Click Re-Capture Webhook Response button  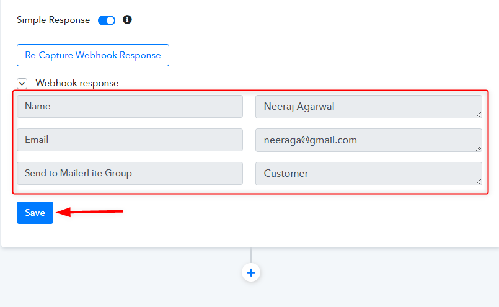click(x=93, y=55)
